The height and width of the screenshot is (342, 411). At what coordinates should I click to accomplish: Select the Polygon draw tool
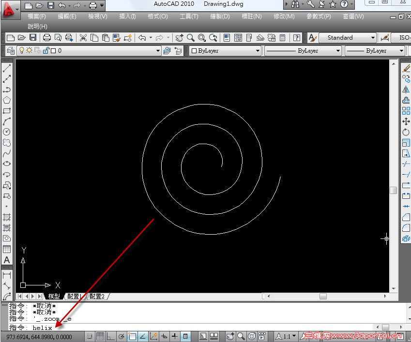(x=7, y=100)
